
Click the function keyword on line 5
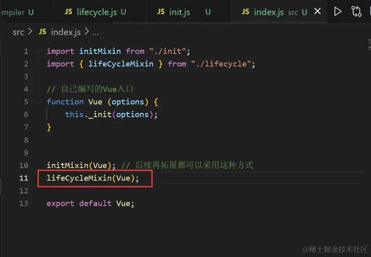(x=65, y=102)
